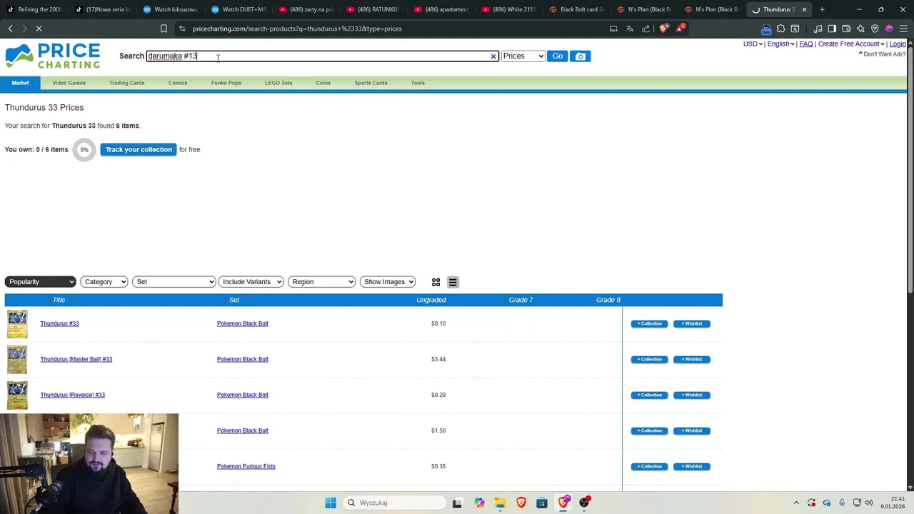Open the Tools menu

pyautogui.click(x=418, y=83)
